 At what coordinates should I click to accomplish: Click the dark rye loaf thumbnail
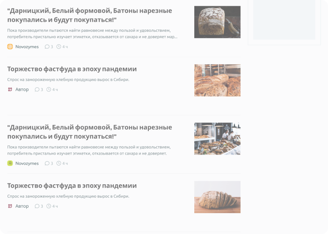click(217, 22)
